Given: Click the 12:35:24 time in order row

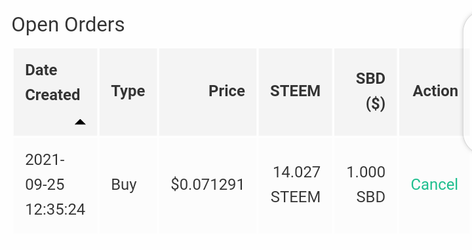Looking at the screenshot, I should point(55,209).
